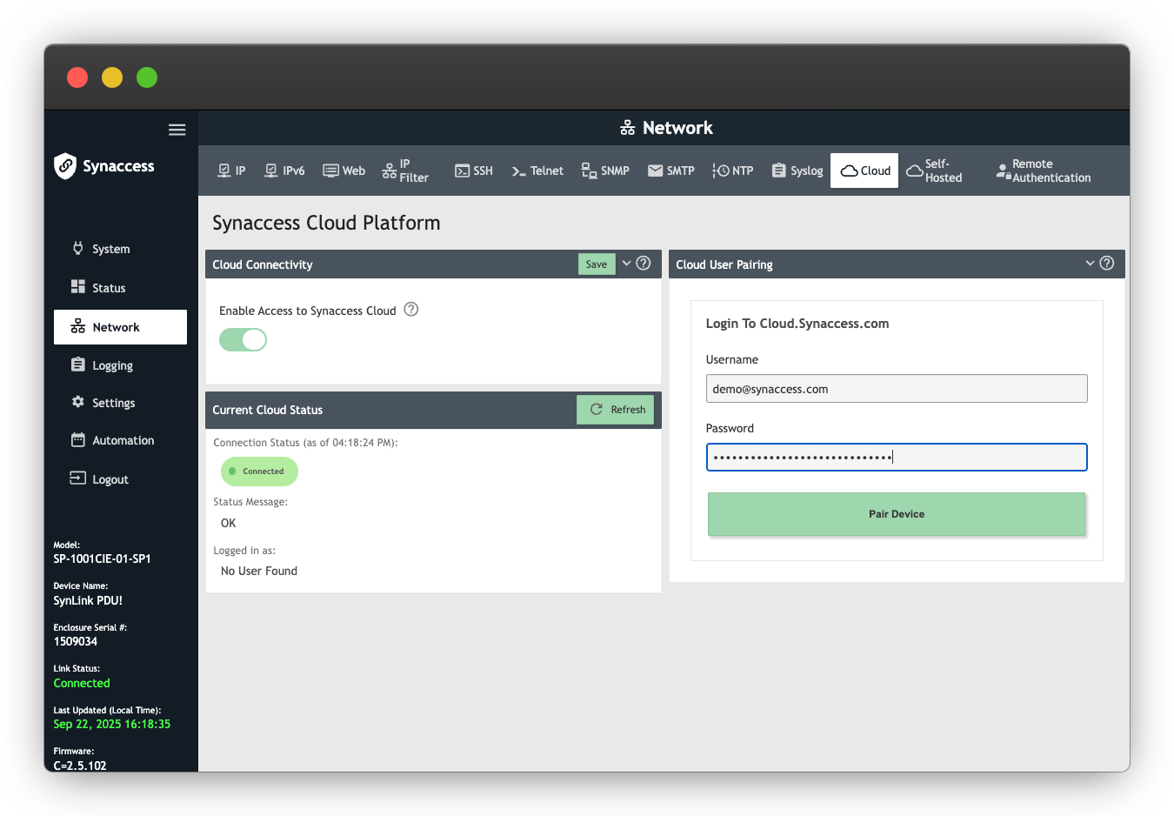The width and height of the screenshot is (1174, 816).
Task: Click the Network header icon
Action: point(628,128)
